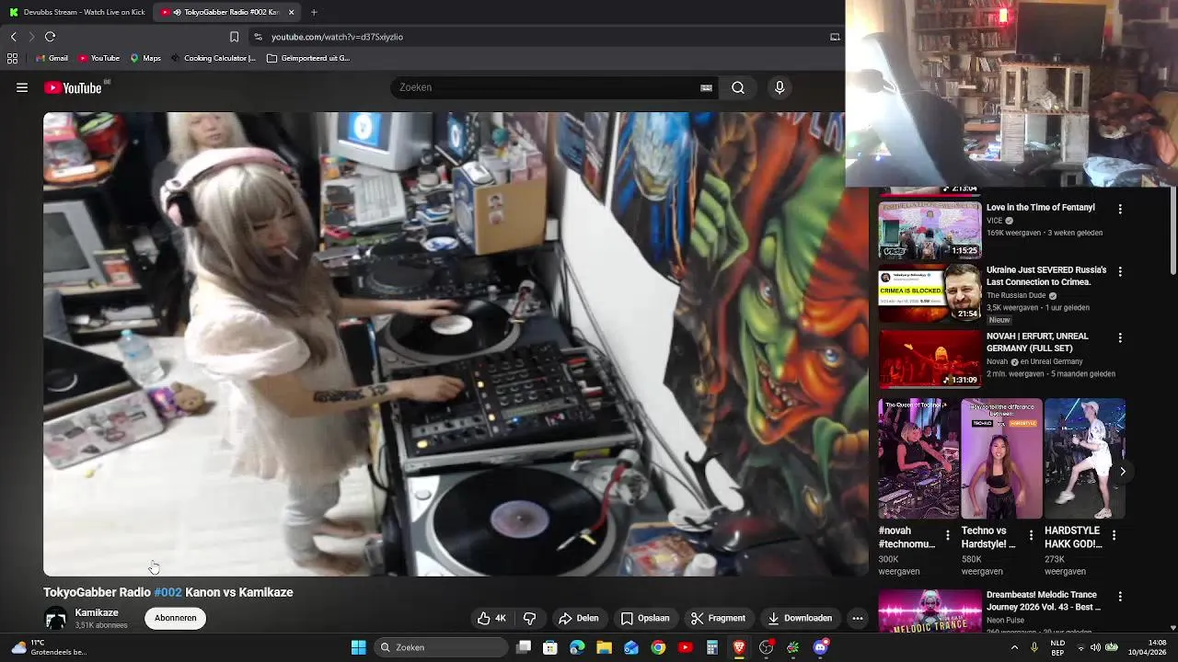Click the search magnifier button

pyautogui.click(x=738, y=87)
